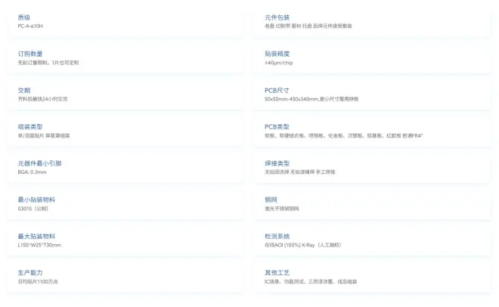The width and height of the screenshot is (499, 307).
Task: Click the 质级 heading
Action: tap(24, 17)
